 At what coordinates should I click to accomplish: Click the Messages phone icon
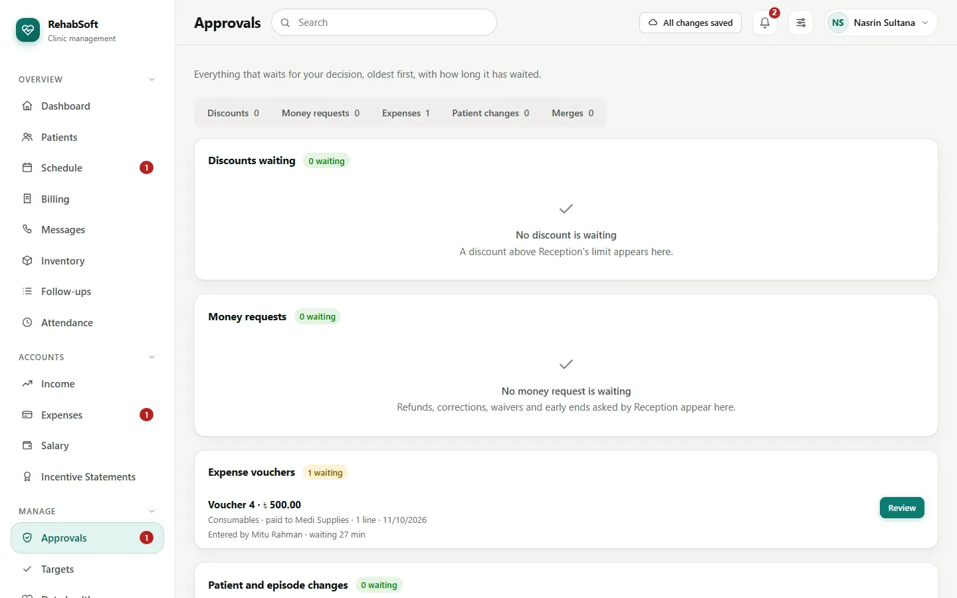27,229
